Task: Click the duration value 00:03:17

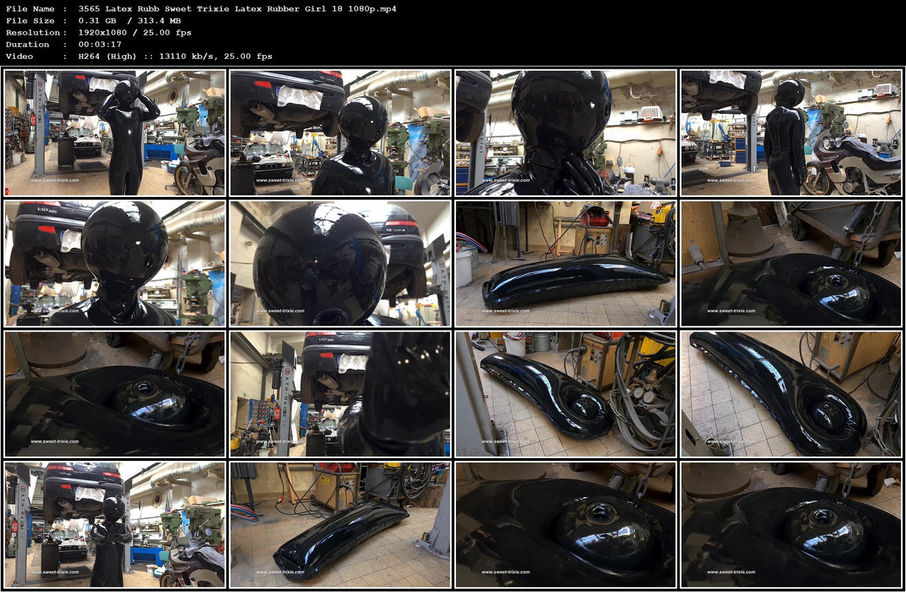Action: tap(101, 44)
